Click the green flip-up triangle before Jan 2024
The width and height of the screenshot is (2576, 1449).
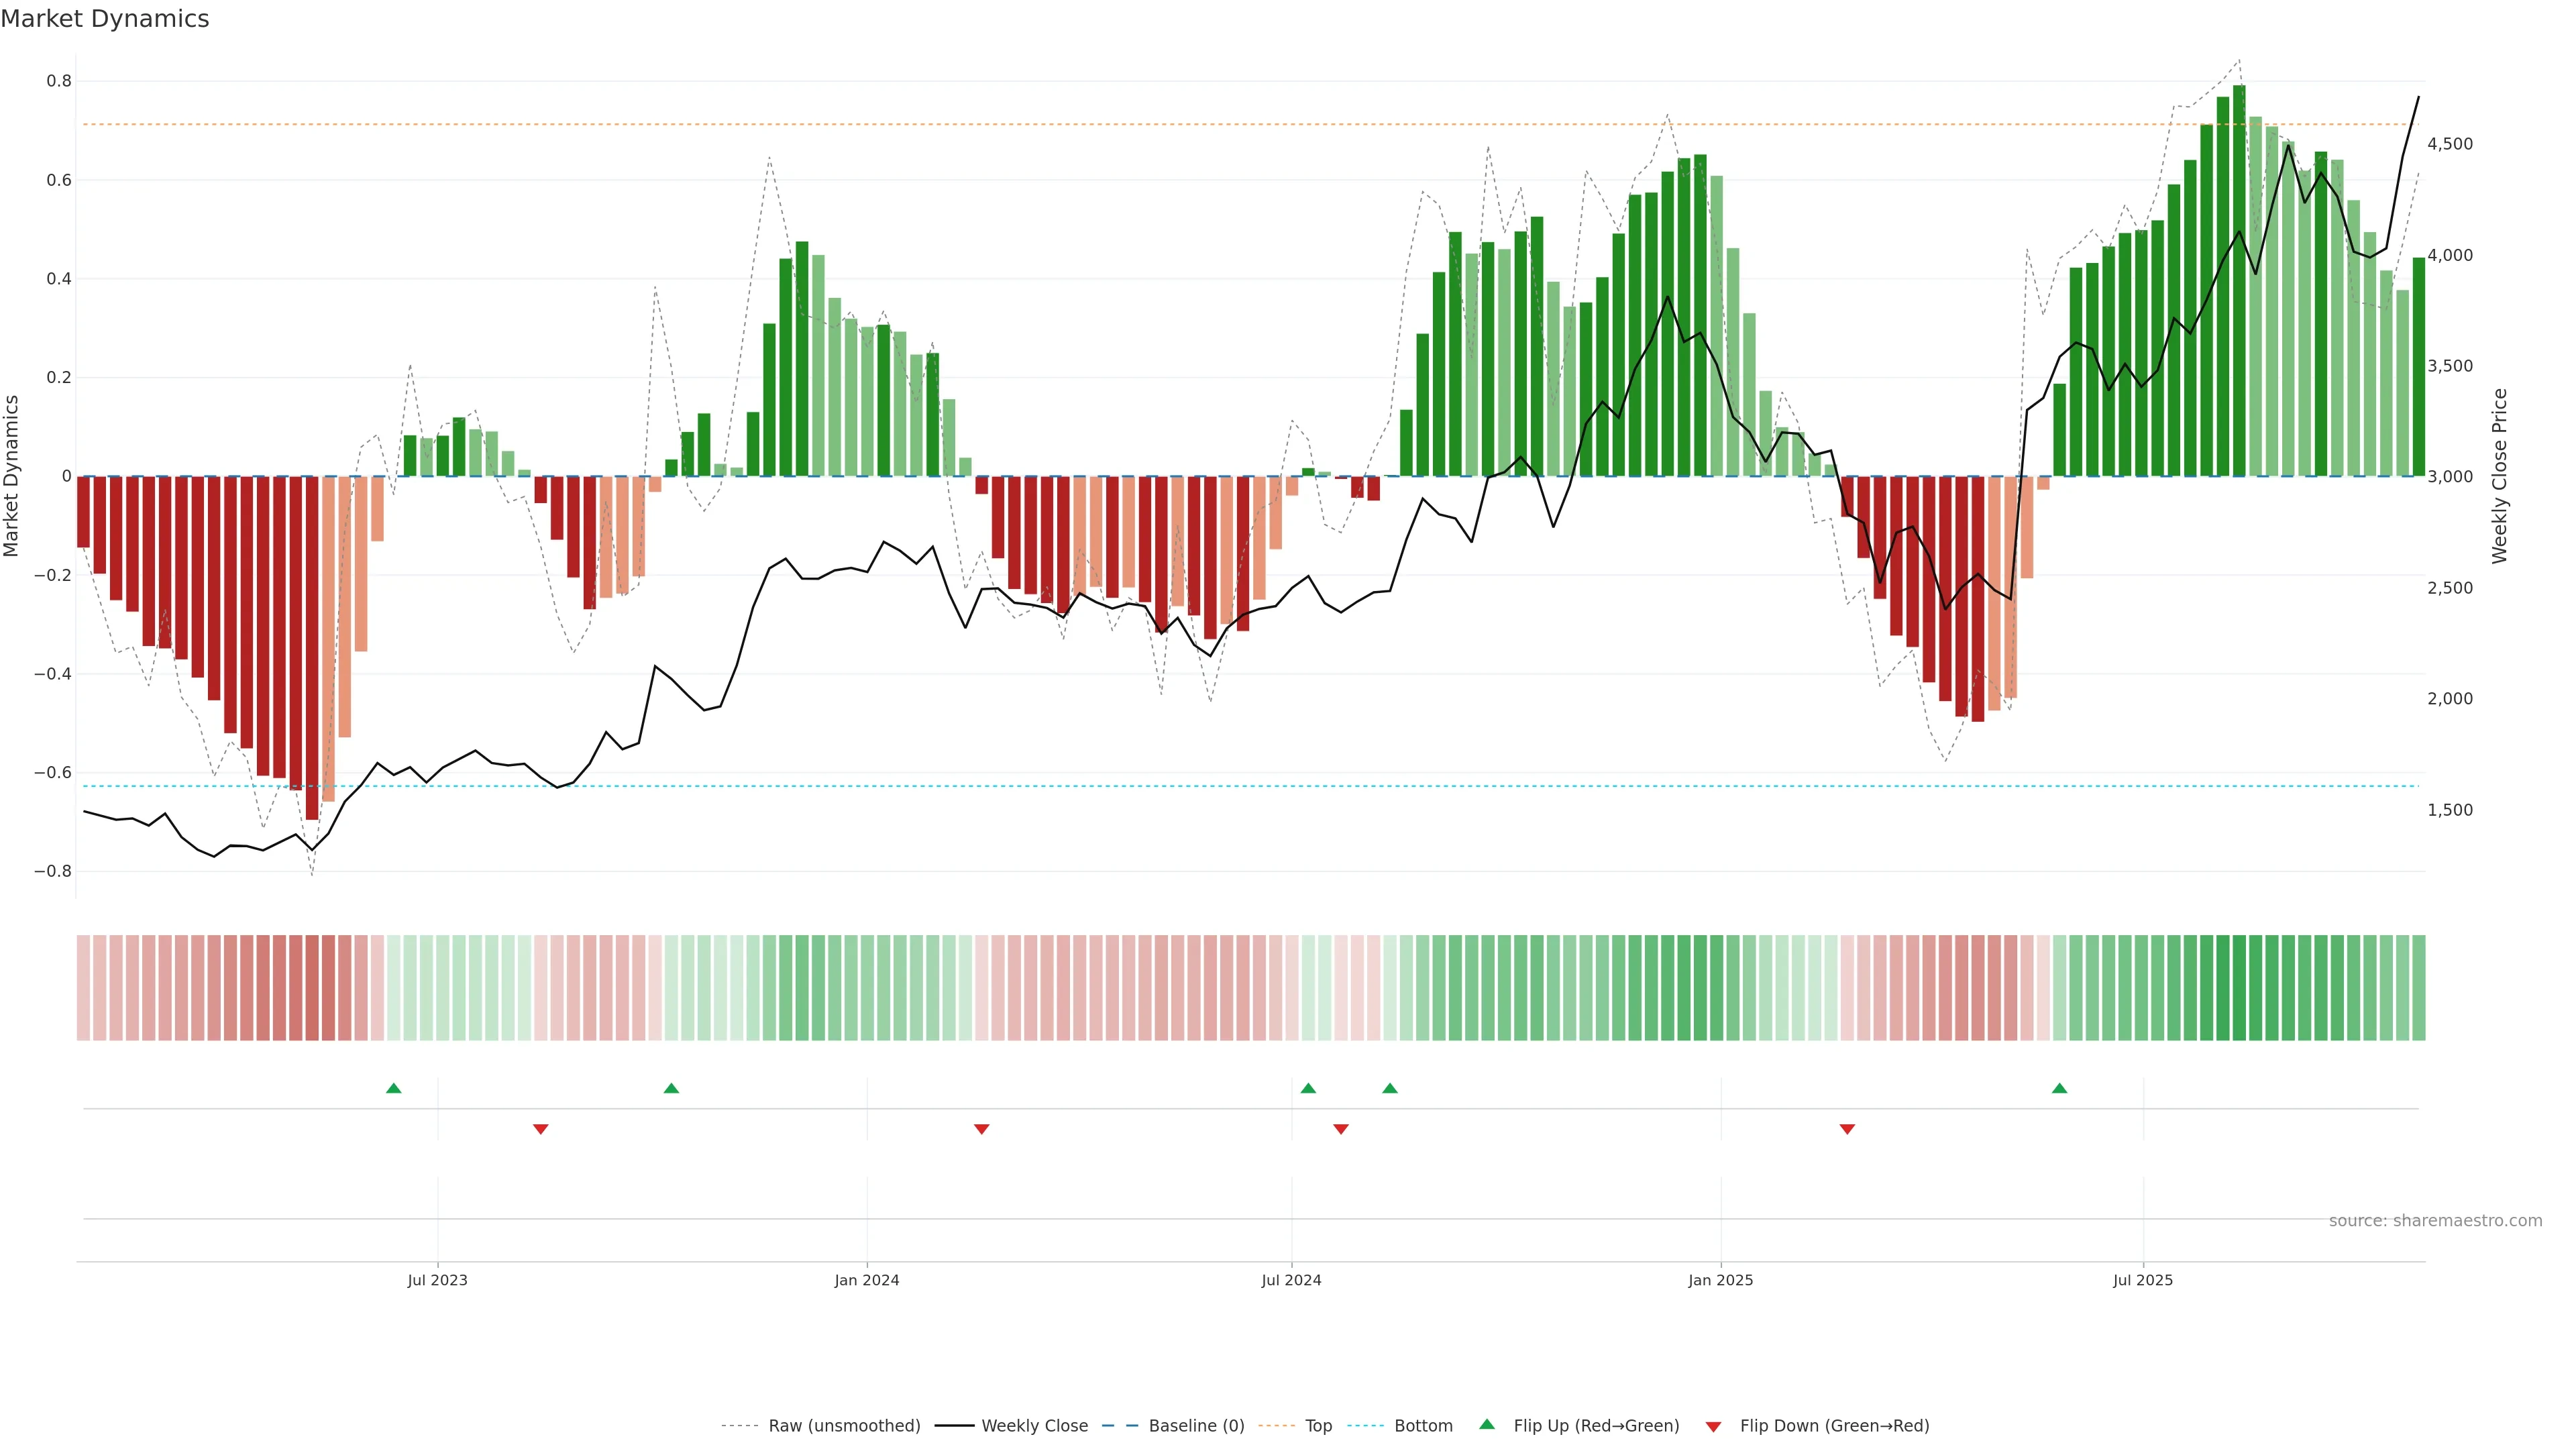tap(671, 1088)
